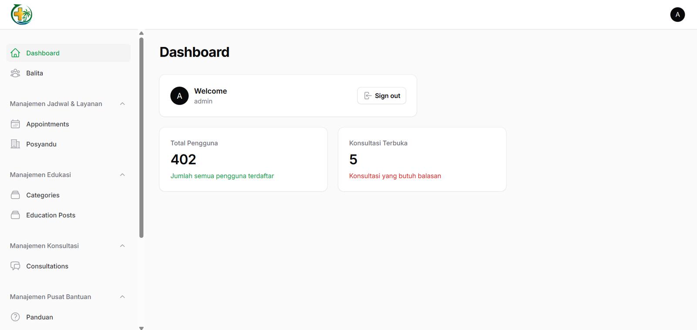Collapse the Manajemen Pusat Bantuan section

tap(122, 297)
